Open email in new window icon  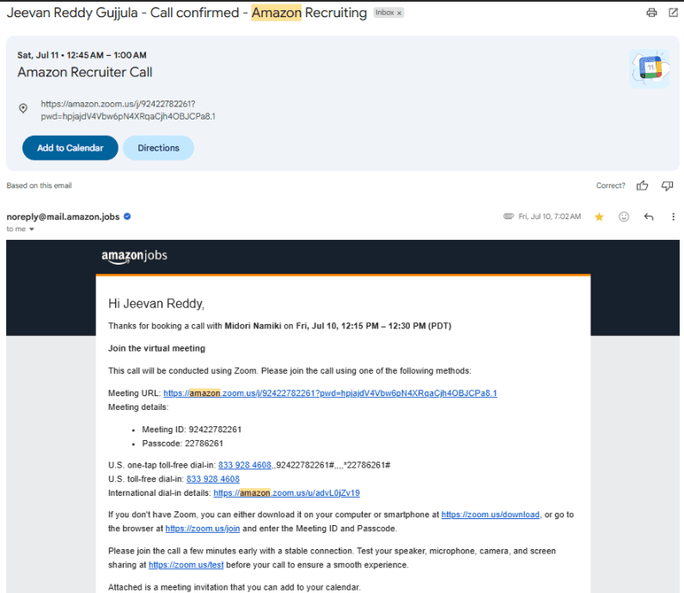[x=673, y=13]
